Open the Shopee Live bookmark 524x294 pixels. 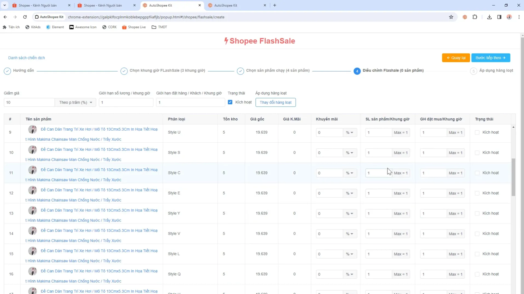(134, 27)
